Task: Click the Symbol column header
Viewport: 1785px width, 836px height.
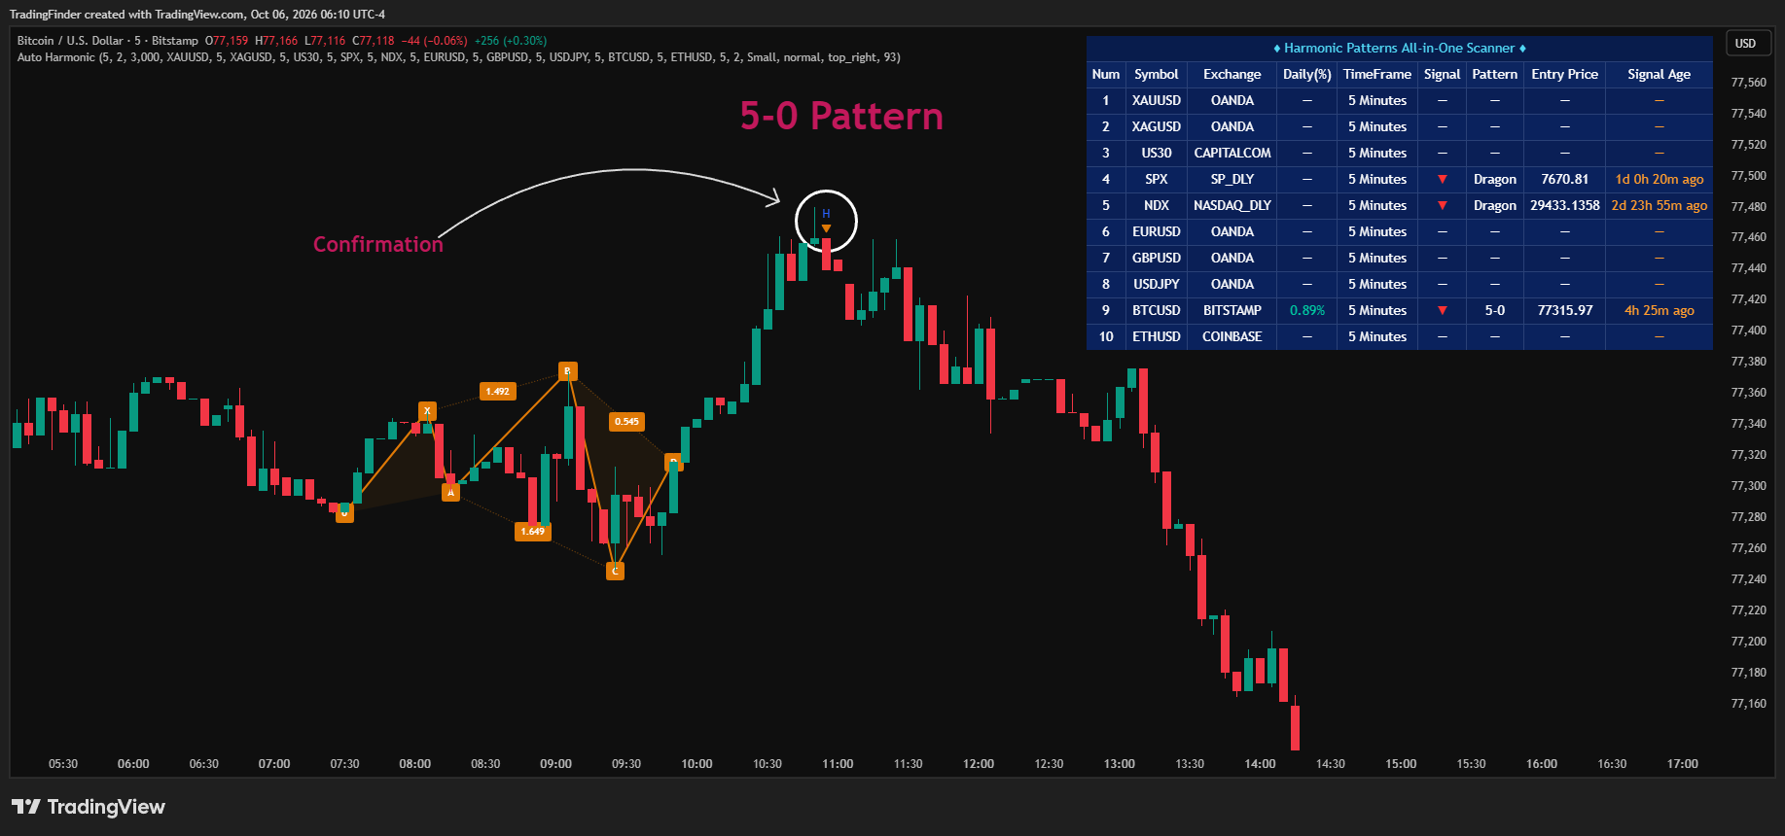Action: tap(1157, 74)
